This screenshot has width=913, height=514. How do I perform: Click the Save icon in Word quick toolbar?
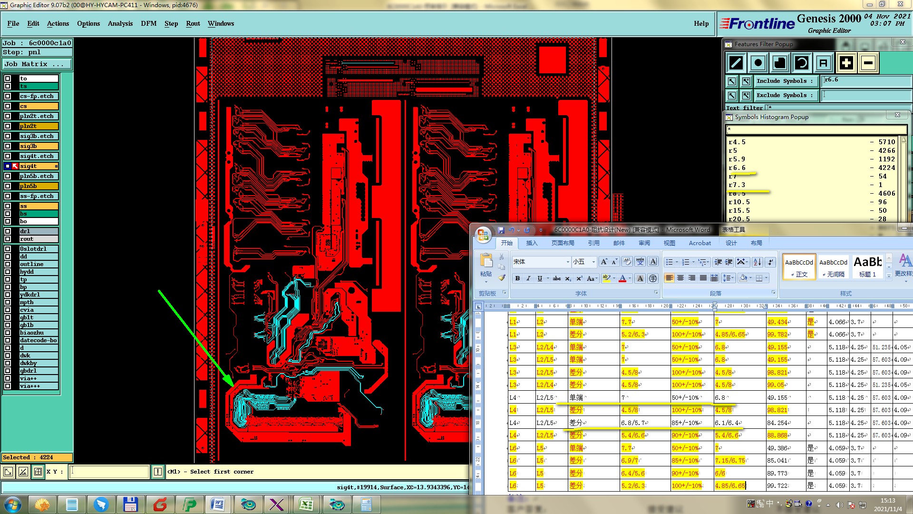click(x=501, y=230)
